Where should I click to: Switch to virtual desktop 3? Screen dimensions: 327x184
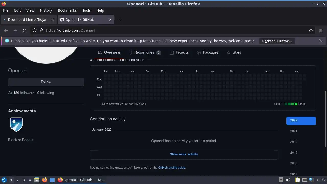coord(24,180)
